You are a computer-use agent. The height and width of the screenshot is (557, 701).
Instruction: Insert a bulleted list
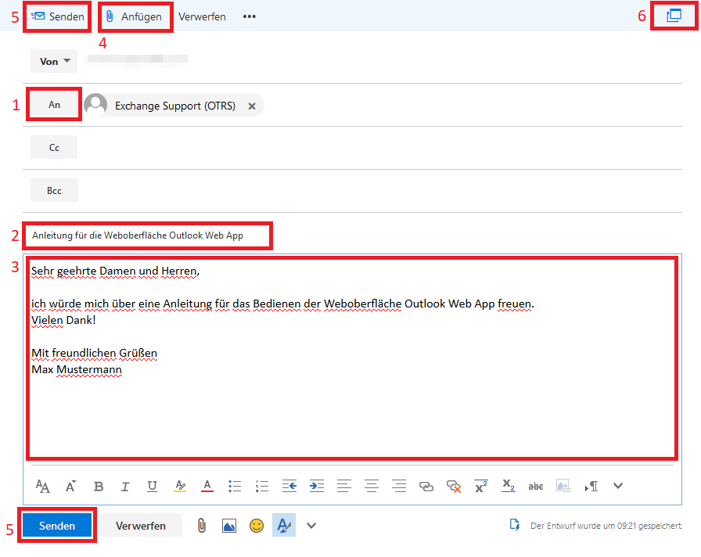pyautogui.click(x=235, y=486)
